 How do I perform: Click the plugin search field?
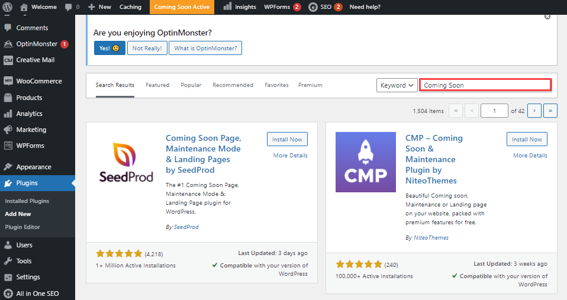click(x=486, y=85)
